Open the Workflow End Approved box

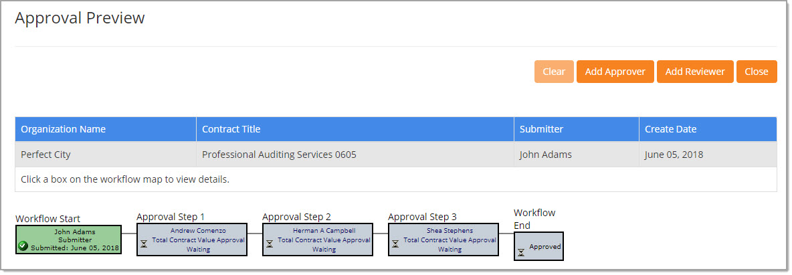coord(538,247)
